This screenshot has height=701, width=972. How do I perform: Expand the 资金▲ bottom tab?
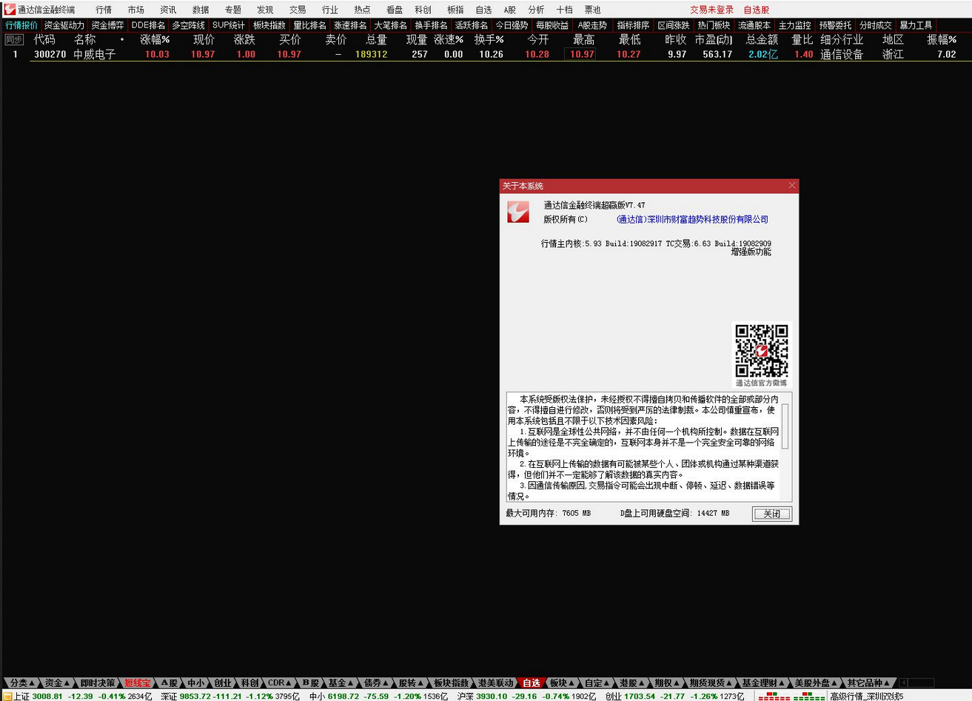tap(57, 682)
